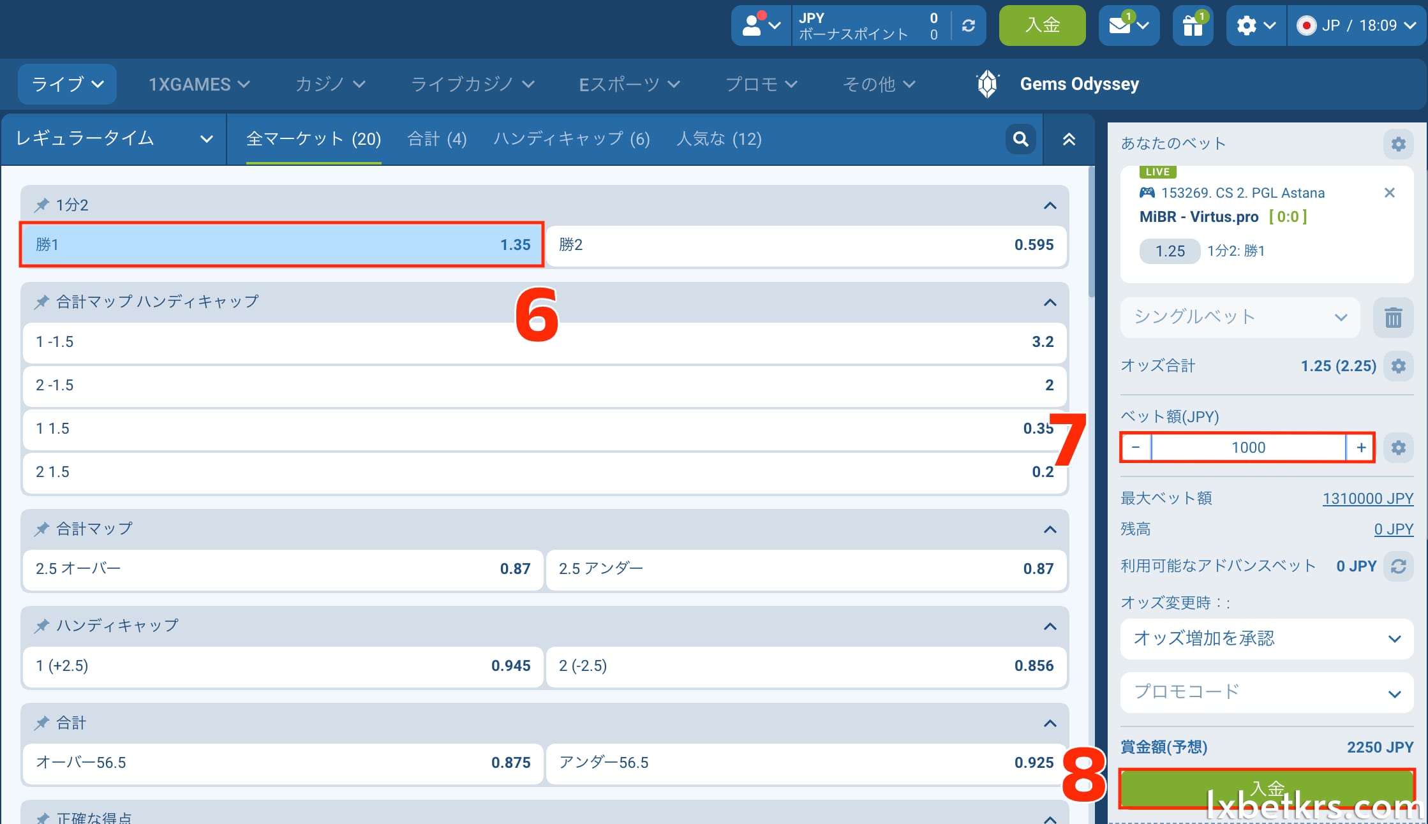The width and height of the screenshot is (1428, 824).
Task: Select 1 1.5 handicap row
Action: tap(544, 429)
